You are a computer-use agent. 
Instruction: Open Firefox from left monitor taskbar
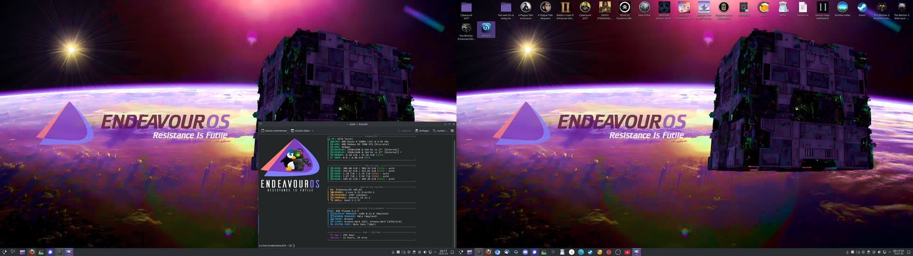click(x=31, y=252)
